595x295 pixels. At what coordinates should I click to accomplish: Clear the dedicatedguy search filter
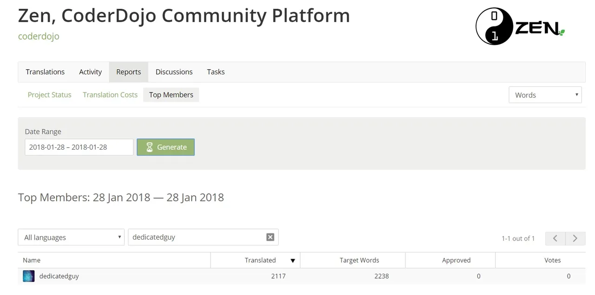pyautogui.click(x=270, y=237)
